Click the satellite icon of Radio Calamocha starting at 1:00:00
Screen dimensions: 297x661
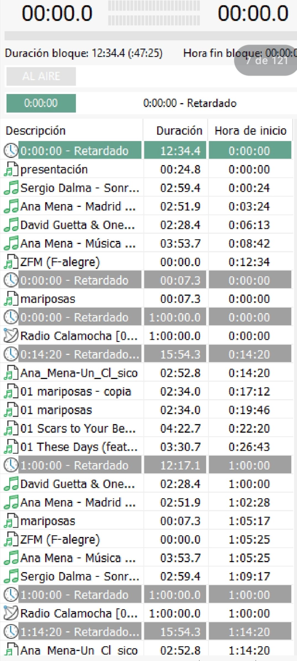click(x=11, y=613)
